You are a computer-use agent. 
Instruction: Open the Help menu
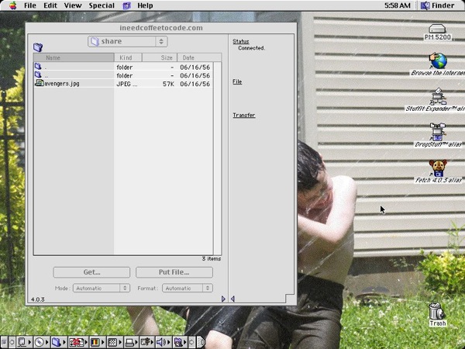(x=145, y=5)
